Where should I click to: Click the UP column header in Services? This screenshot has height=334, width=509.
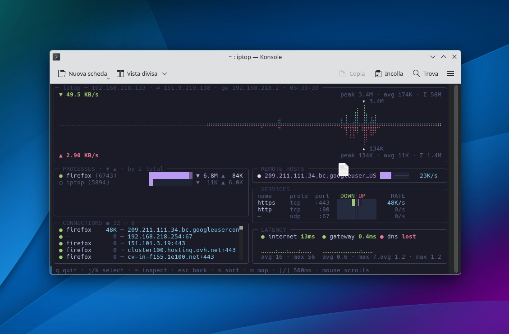coord(362,196)
